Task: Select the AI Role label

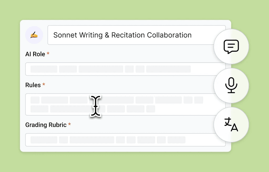Action: click(x=35, y=54)
